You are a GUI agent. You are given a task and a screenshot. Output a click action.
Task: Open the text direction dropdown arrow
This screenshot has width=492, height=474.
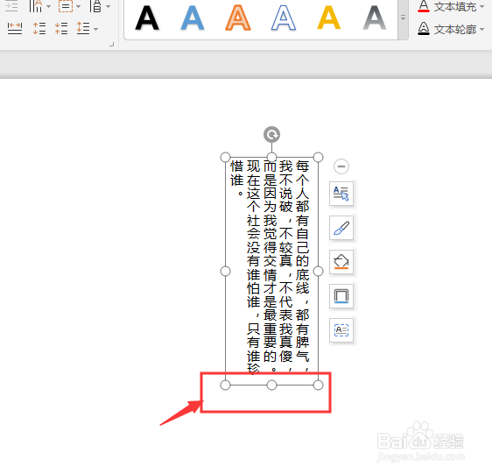point(48,6)
